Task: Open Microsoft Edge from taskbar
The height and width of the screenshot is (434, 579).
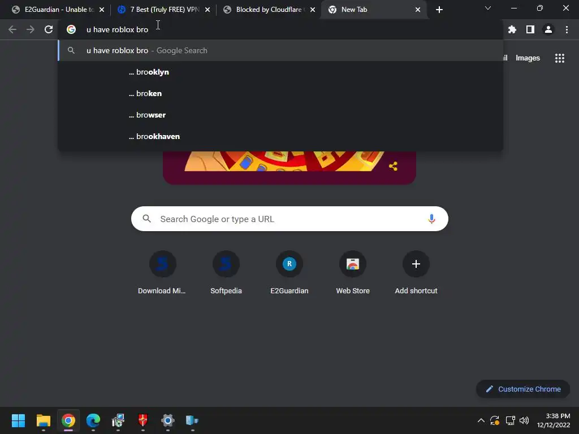Action: click(93, 420)
